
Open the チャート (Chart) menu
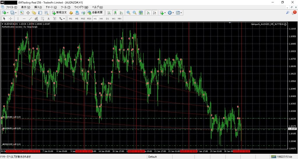pyautogui.click(x=51, y=7)
